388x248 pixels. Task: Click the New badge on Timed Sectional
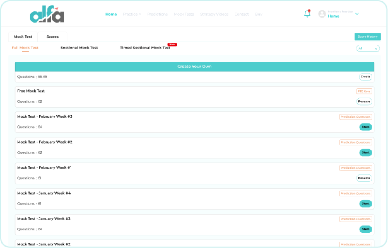pos(172,44)
